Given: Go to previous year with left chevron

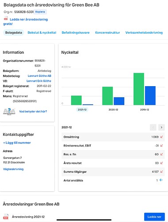Looking at the screenshot, I should pos(153,127).
